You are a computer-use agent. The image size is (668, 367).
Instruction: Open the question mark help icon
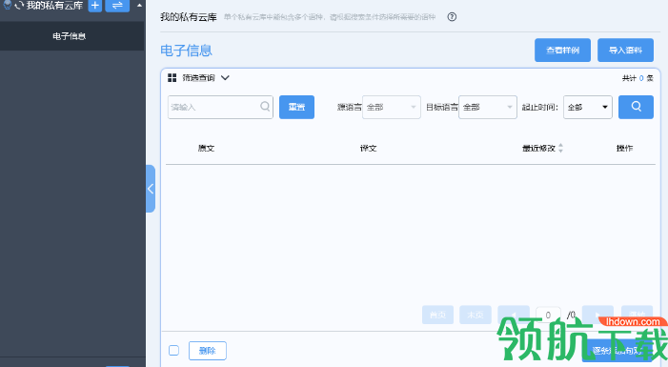click(452, 17)
